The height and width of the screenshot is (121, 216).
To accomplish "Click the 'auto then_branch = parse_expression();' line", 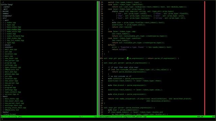I will [127, 85].
